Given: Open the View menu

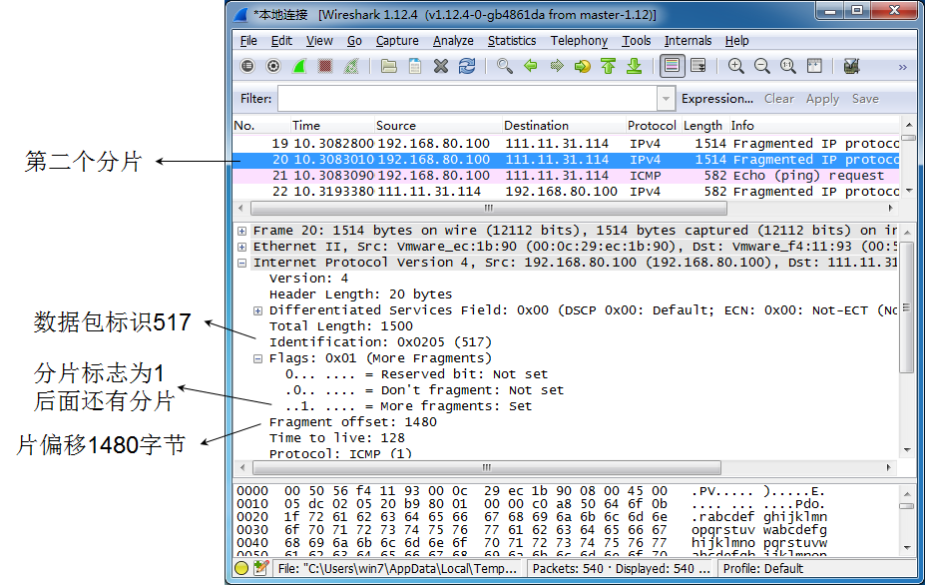Looking at the screenshot, I should click(x=319, y=41).
